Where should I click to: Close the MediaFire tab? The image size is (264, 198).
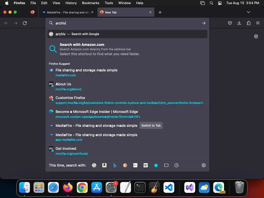tap(92, 12)
